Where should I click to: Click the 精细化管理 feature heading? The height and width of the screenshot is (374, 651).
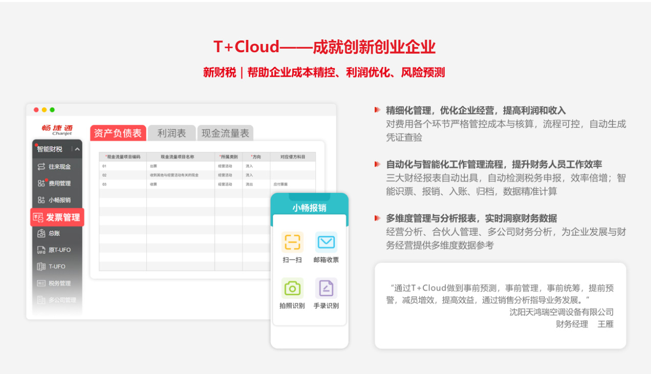tap(476, 111)
